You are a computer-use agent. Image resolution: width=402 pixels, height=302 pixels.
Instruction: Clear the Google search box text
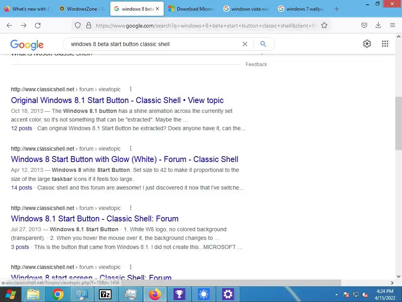[245, 44]
